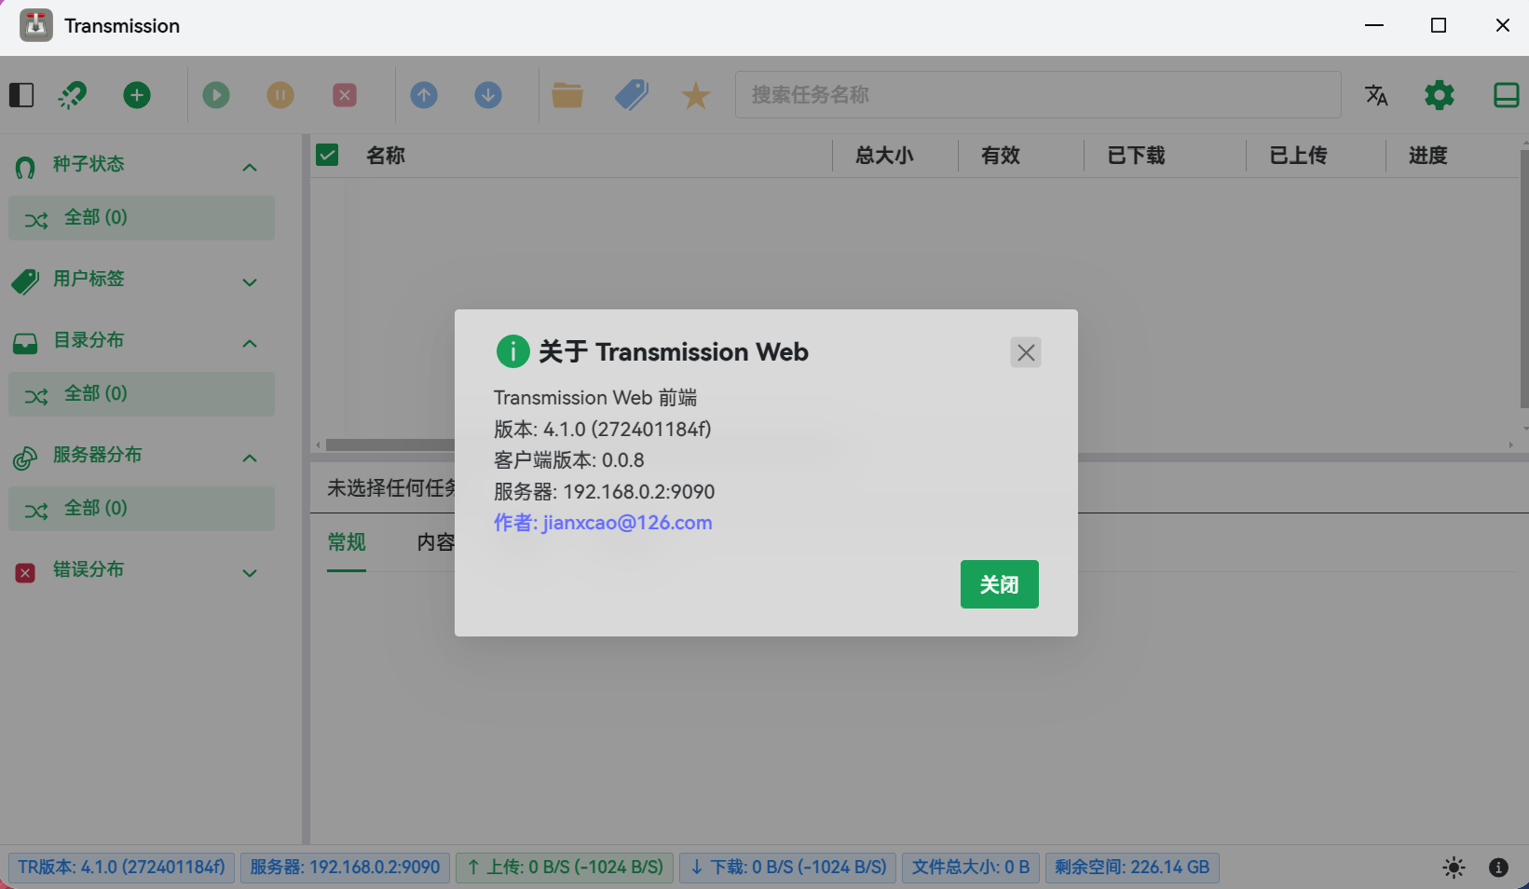Switch to the 内容 tab
The image size is (1529, 889).
coord(435,542)
